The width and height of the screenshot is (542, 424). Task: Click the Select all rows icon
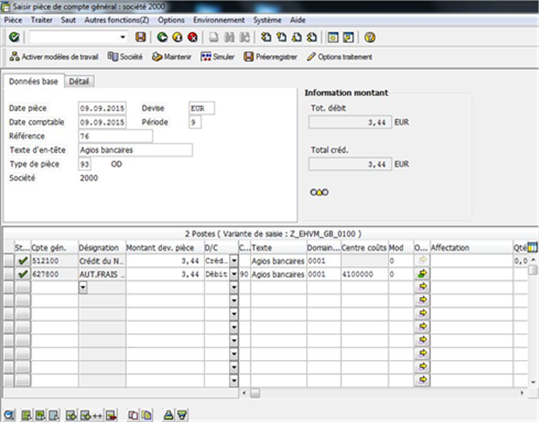(26, 415)
